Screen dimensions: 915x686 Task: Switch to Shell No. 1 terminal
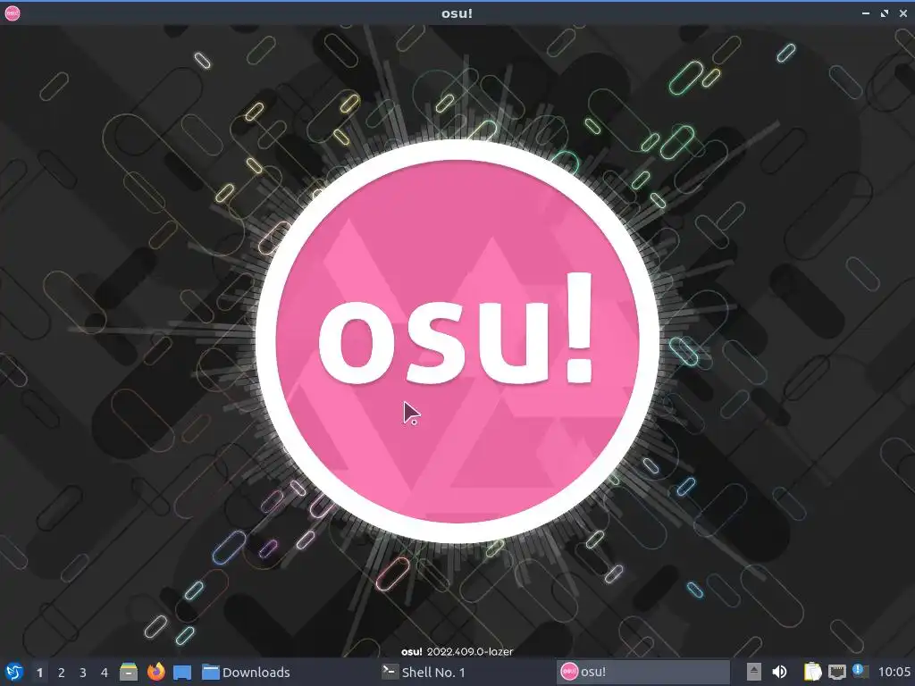pyautogui.click(x=465, y=672)
